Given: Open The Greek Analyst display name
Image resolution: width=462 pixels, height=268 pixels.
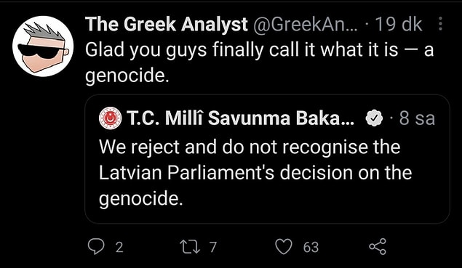Looking at the screenshot, I should (x=167, y=24).
